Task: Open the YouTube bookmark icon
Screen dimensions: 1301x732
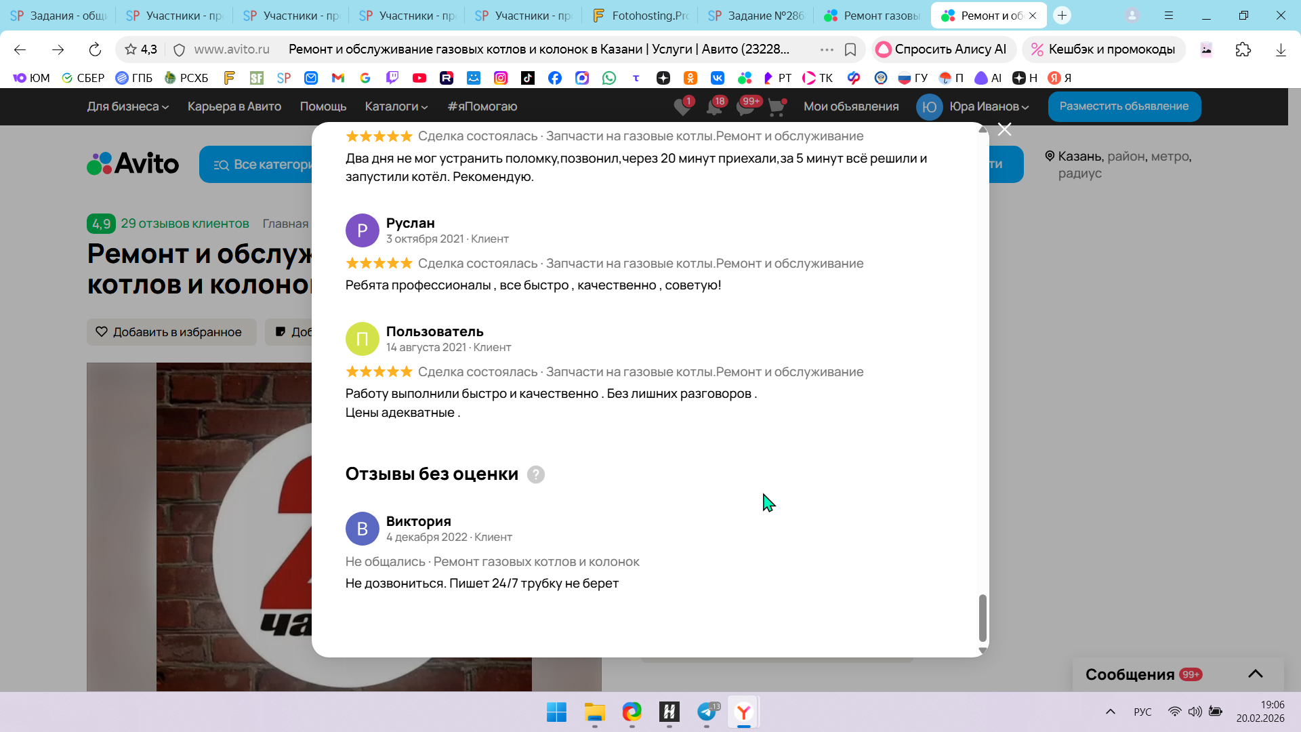Action: tap(419, 78)
